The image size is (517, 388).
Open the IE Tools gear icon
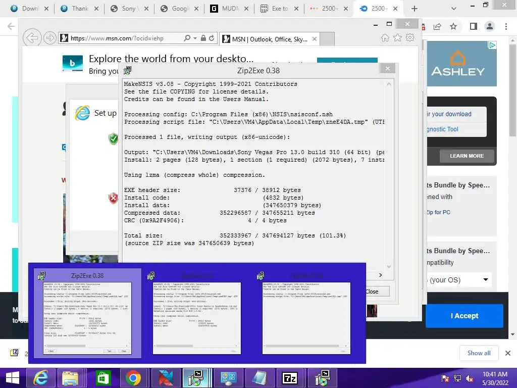pyautogui.click(x=410, y=37)
